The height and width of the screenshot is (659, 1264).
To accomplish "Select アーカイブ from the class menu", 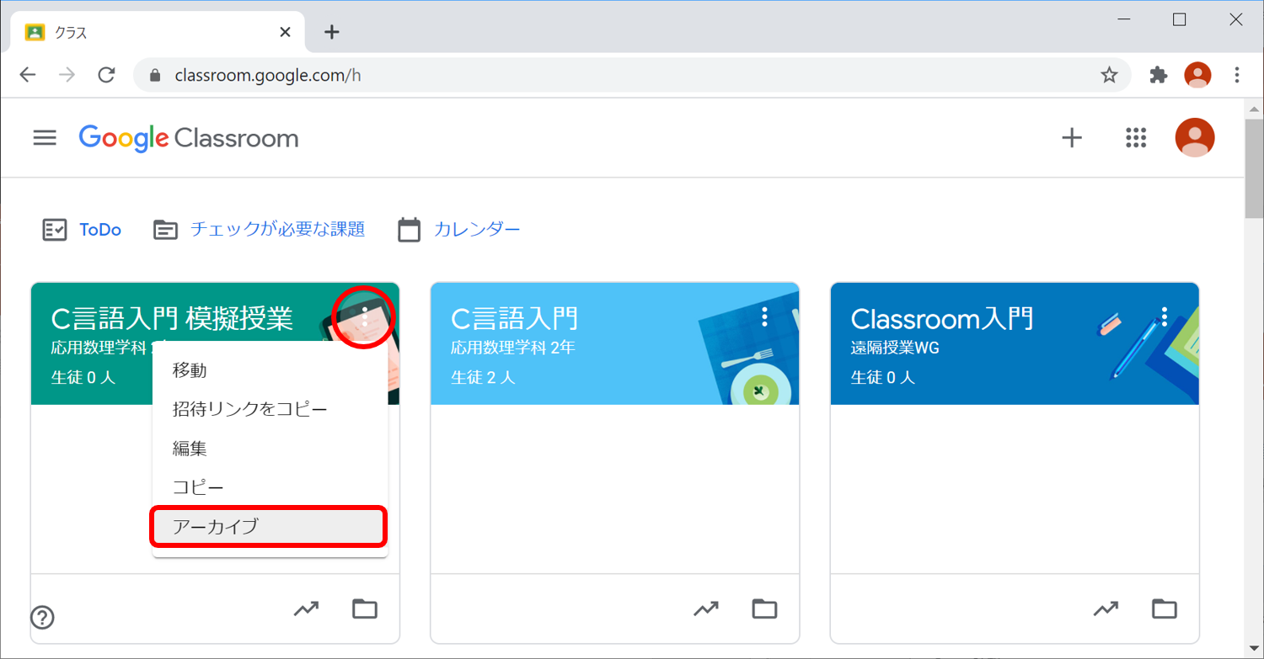I will click(x=270, y=527).
